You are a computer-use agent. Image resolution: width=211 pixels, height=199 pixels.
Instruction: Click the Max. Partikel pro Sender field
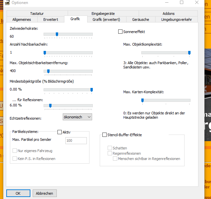click(76, 140)
